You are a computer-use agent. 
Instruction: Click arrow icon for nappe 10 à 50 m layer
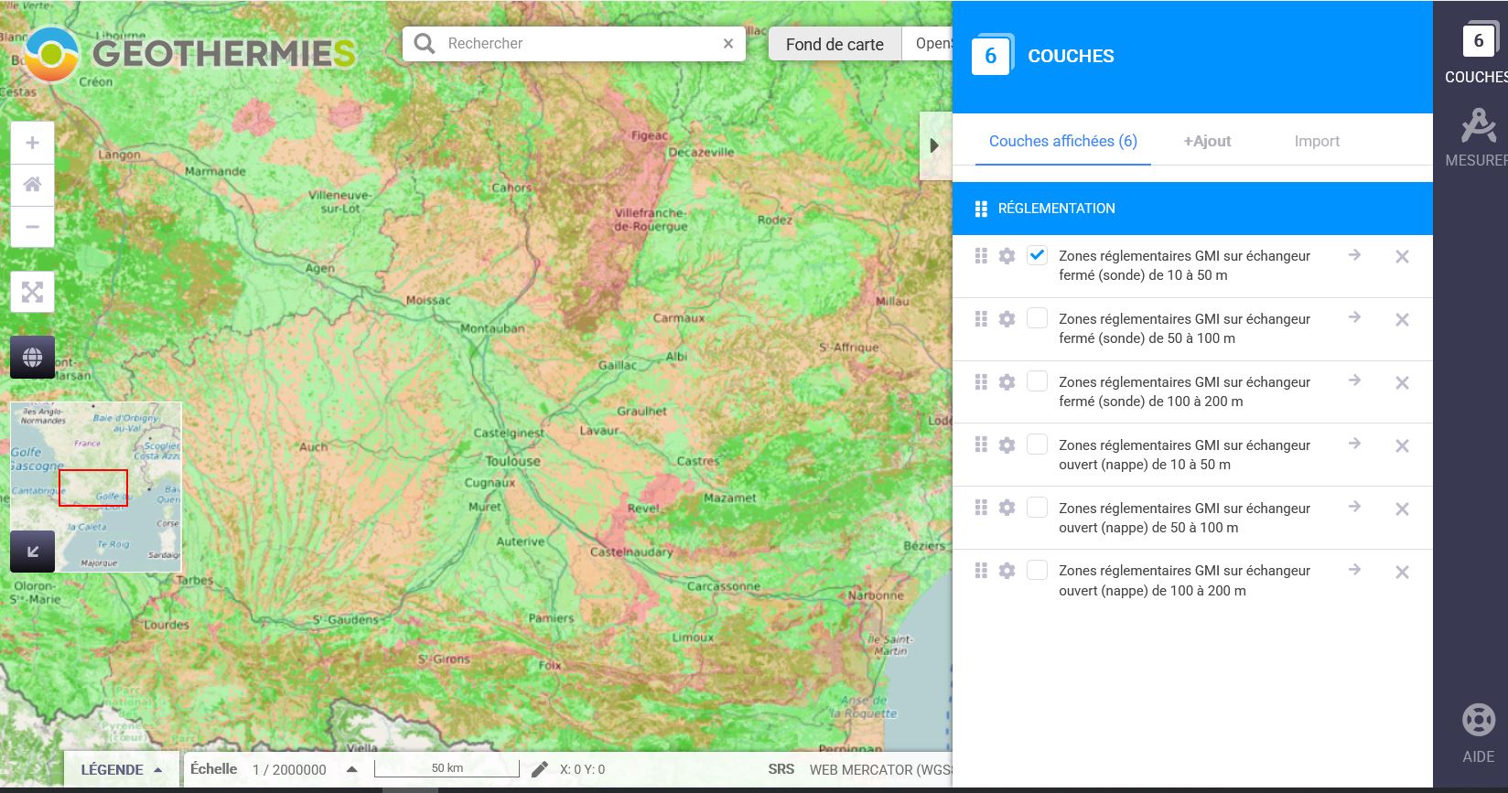click(x=1354, y=444)
